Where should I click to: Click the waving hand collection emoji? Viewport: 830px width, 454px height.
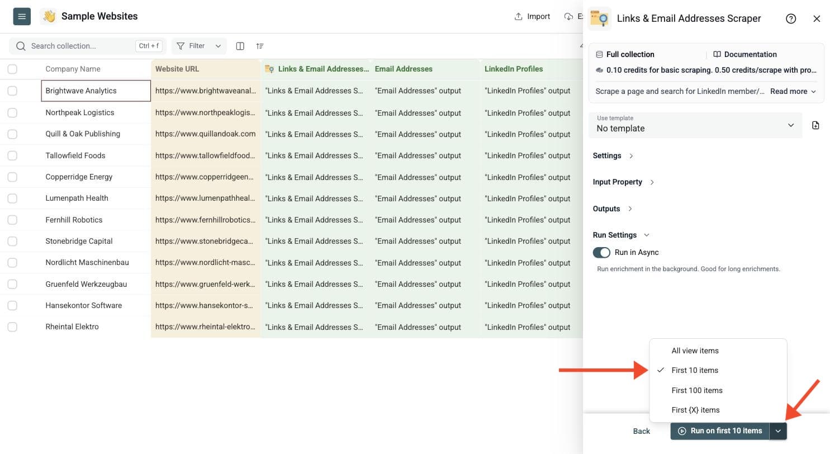pos(49,17)
